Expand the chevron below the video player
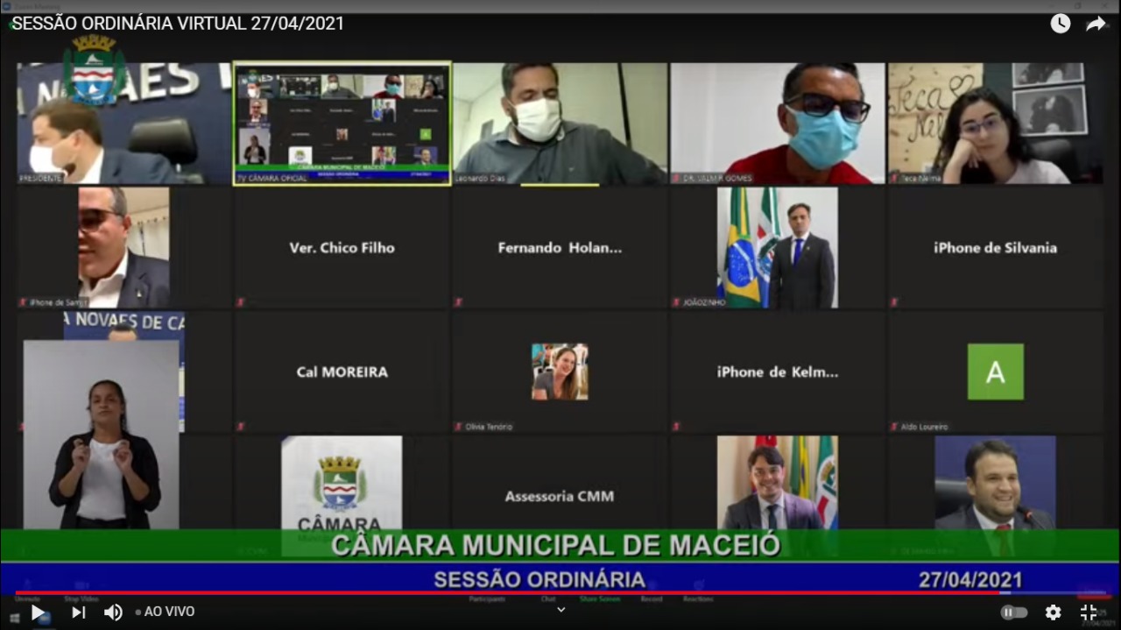 point(560,611)
